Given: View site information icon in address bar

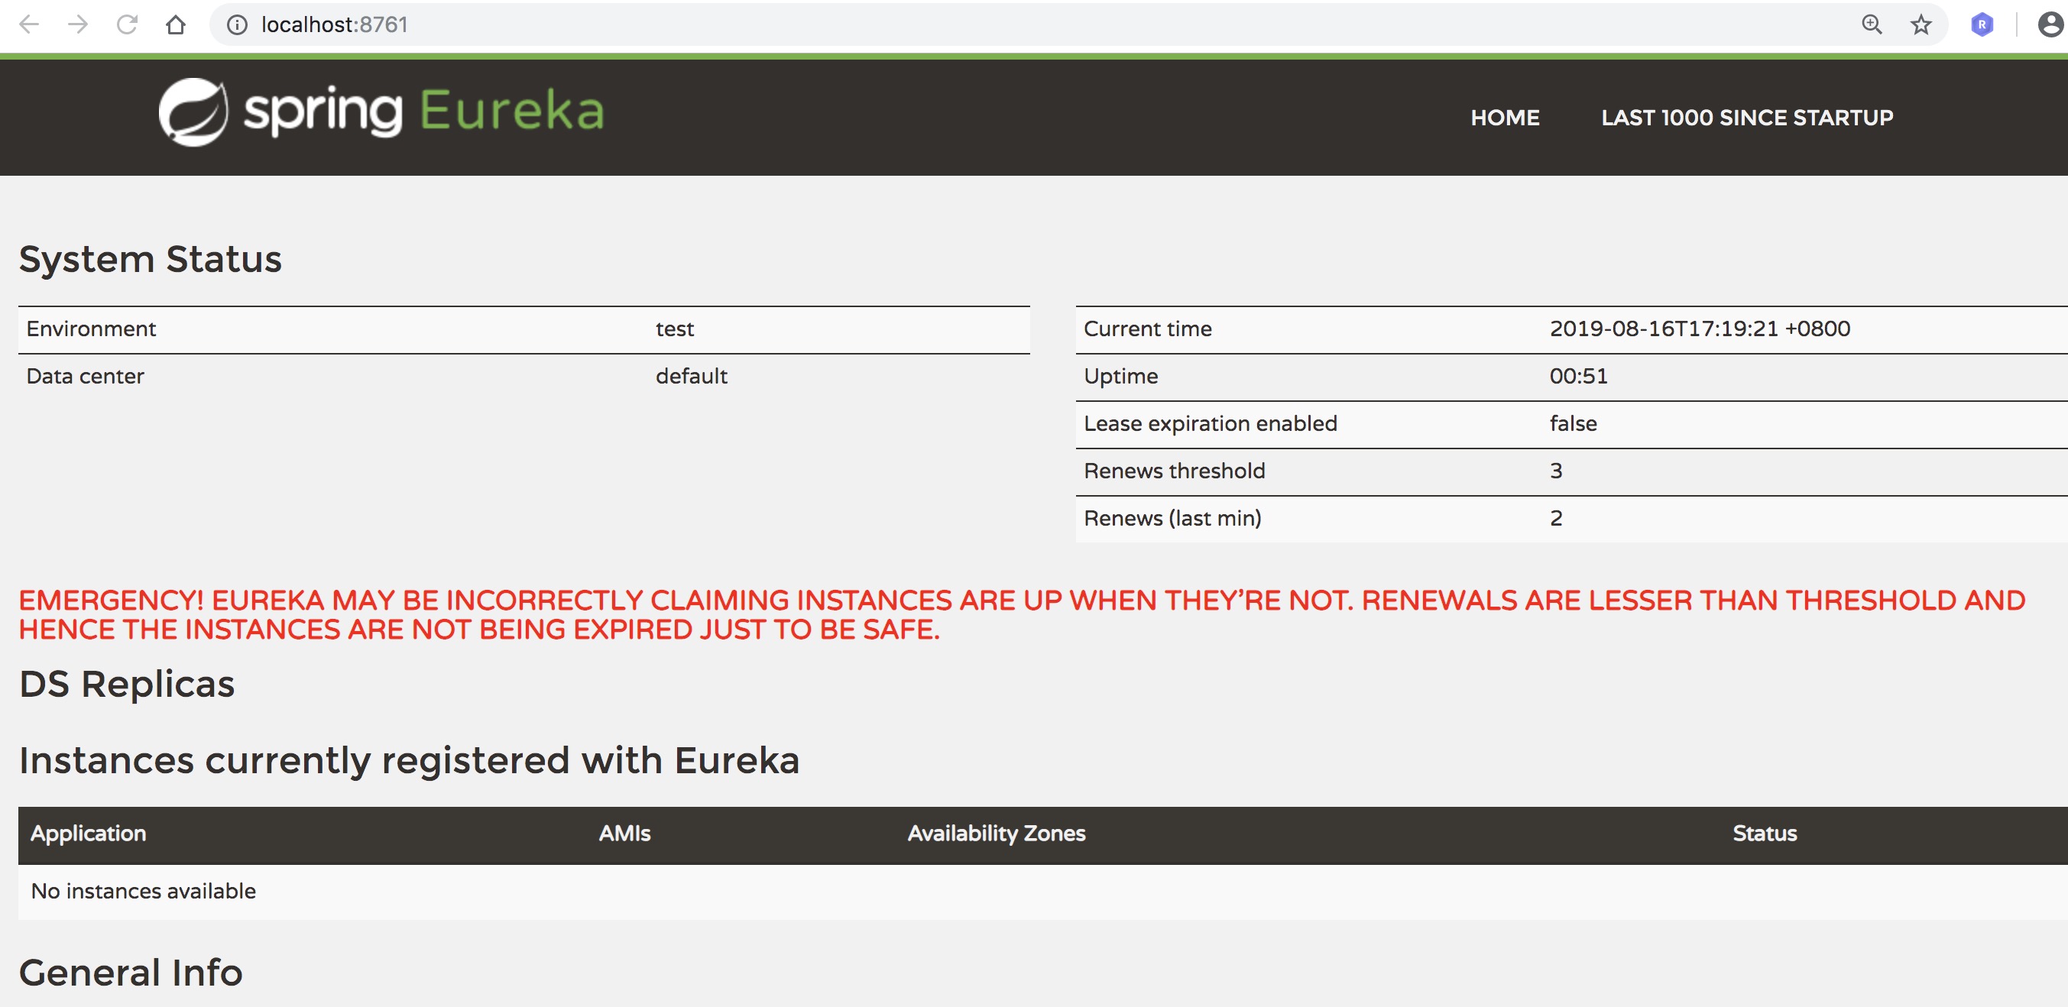Looking at the screenshot, I should pos(236,25).
